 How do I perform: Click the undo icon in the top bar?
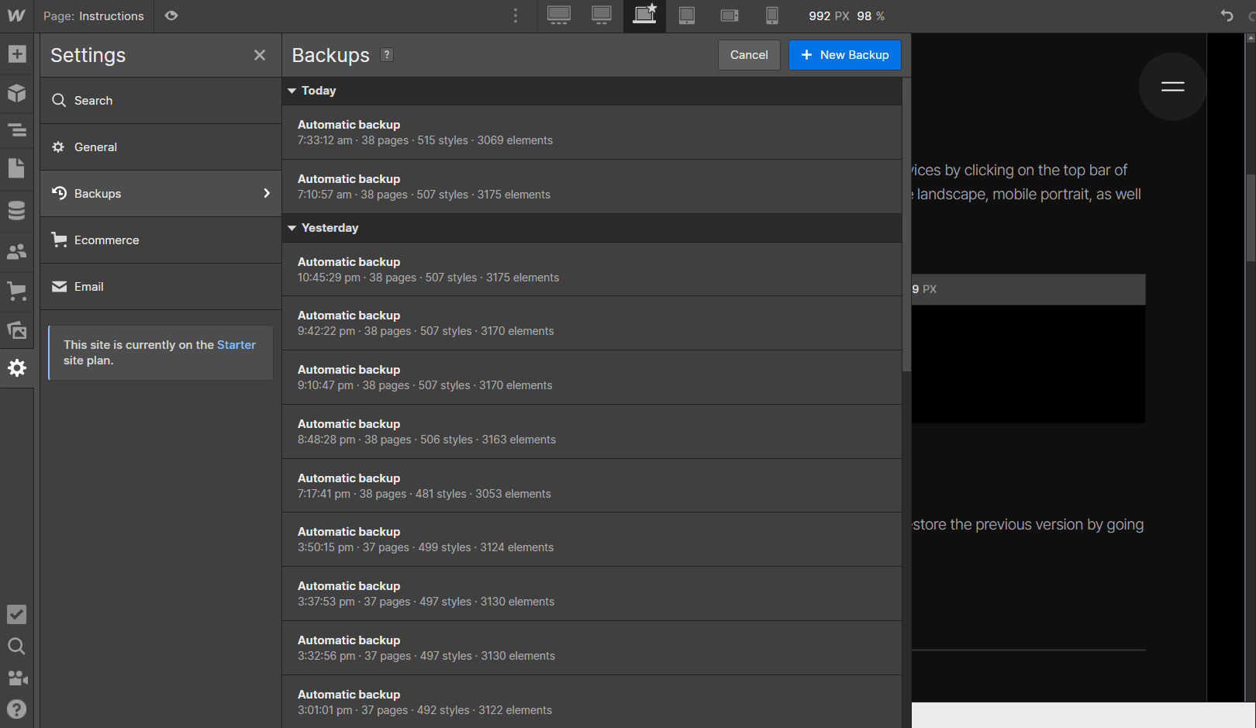(1227, 16)
